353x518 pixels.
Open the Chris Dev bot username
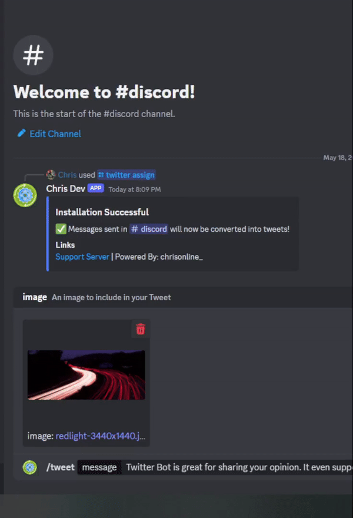(65, 188)
